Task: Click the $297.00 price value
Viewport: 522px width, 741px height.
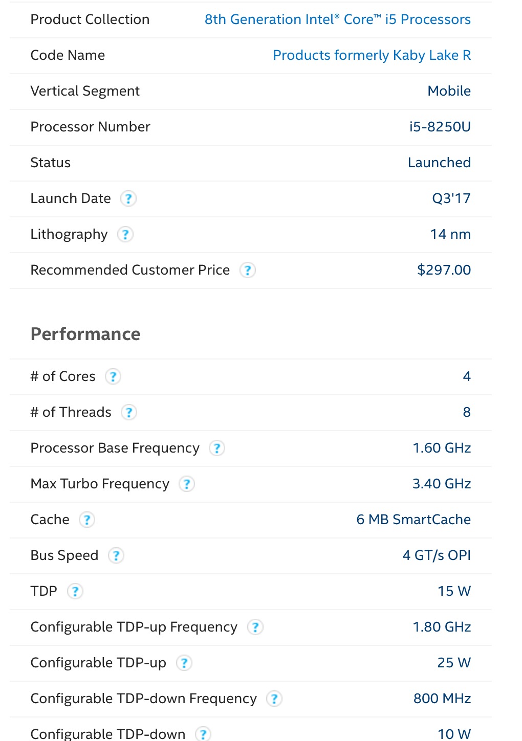Action: tap(444, 270)
